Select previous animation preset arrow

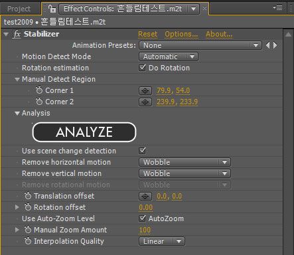(x=267, y=45)
